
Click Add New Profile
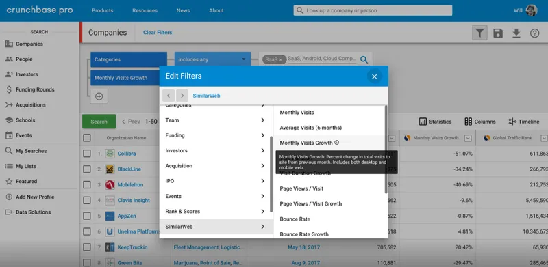point(29,197)
